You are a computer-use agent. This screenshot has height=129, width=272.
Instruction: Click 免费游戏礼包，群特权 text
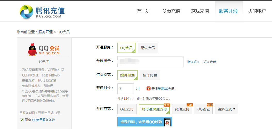click(x=37, y=86)
